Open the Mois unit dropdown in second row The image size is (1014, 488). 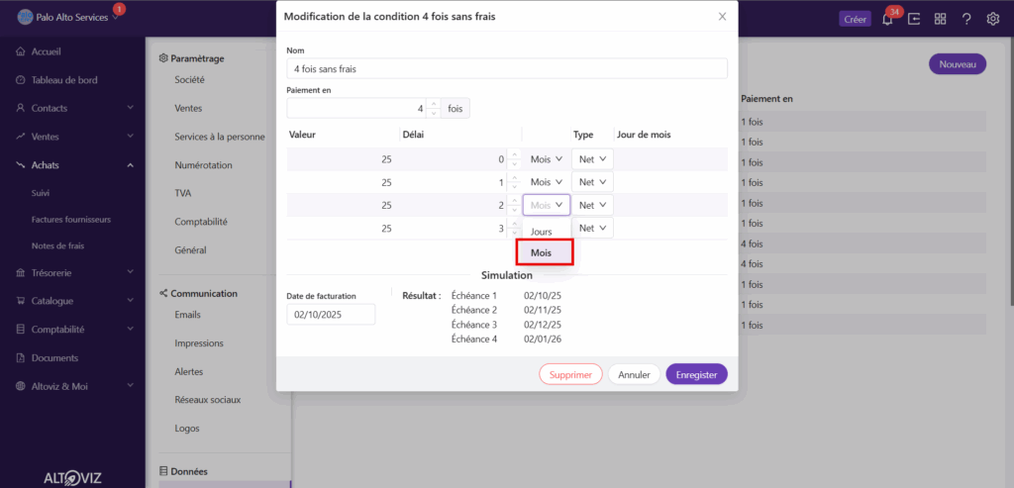click(547, 182)
